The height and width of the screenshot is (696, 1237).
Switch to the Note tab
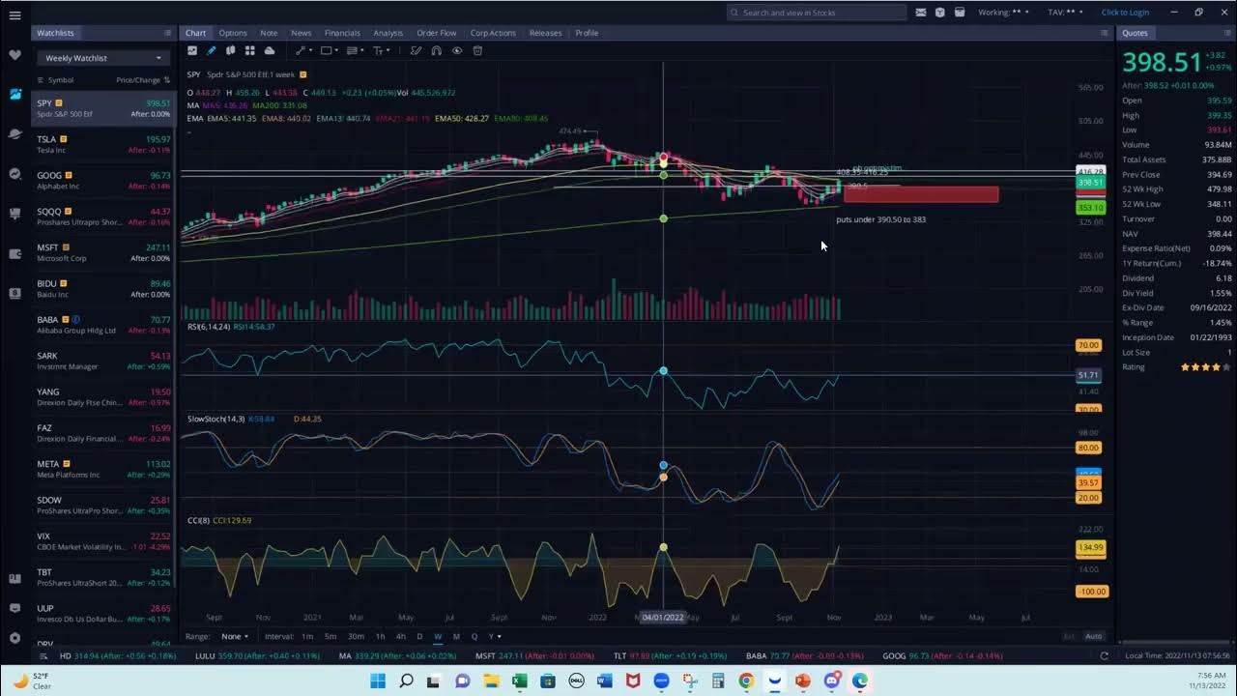(x=269, y=33)
